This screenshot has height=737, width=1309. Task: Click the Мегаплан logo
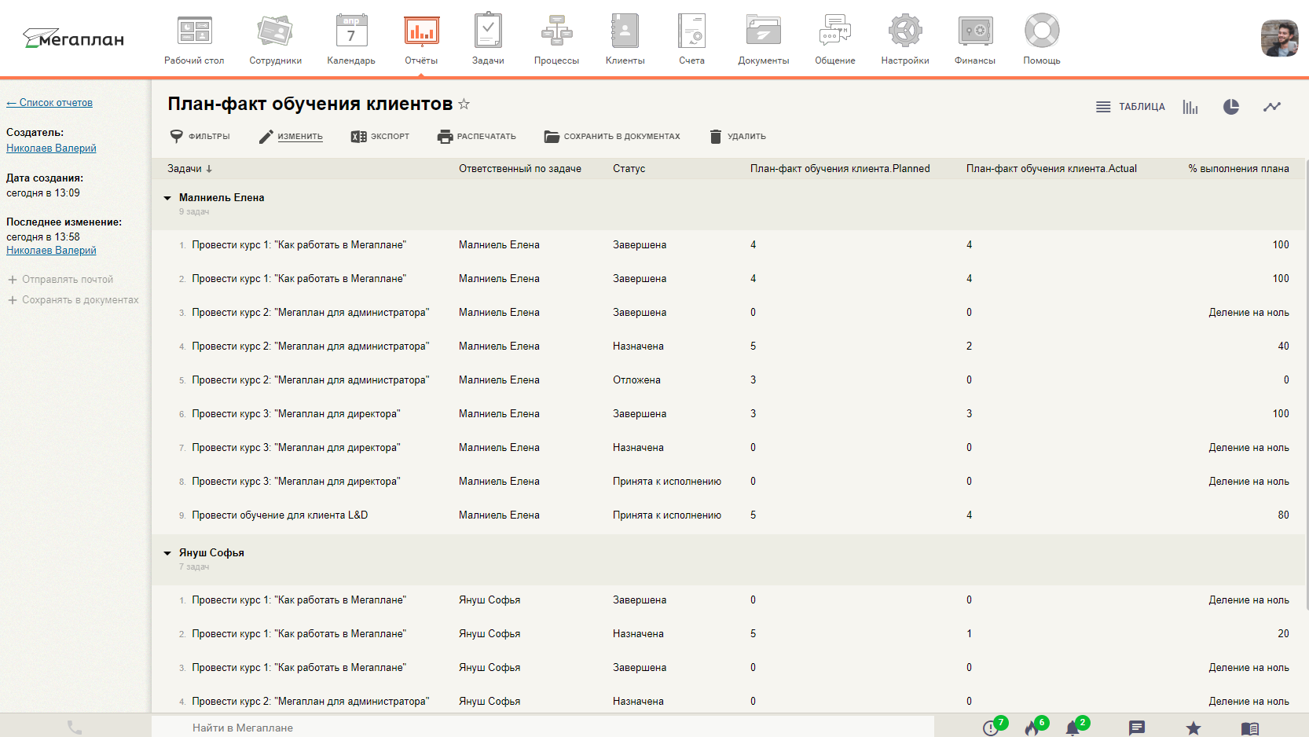[x=73, y=38]
